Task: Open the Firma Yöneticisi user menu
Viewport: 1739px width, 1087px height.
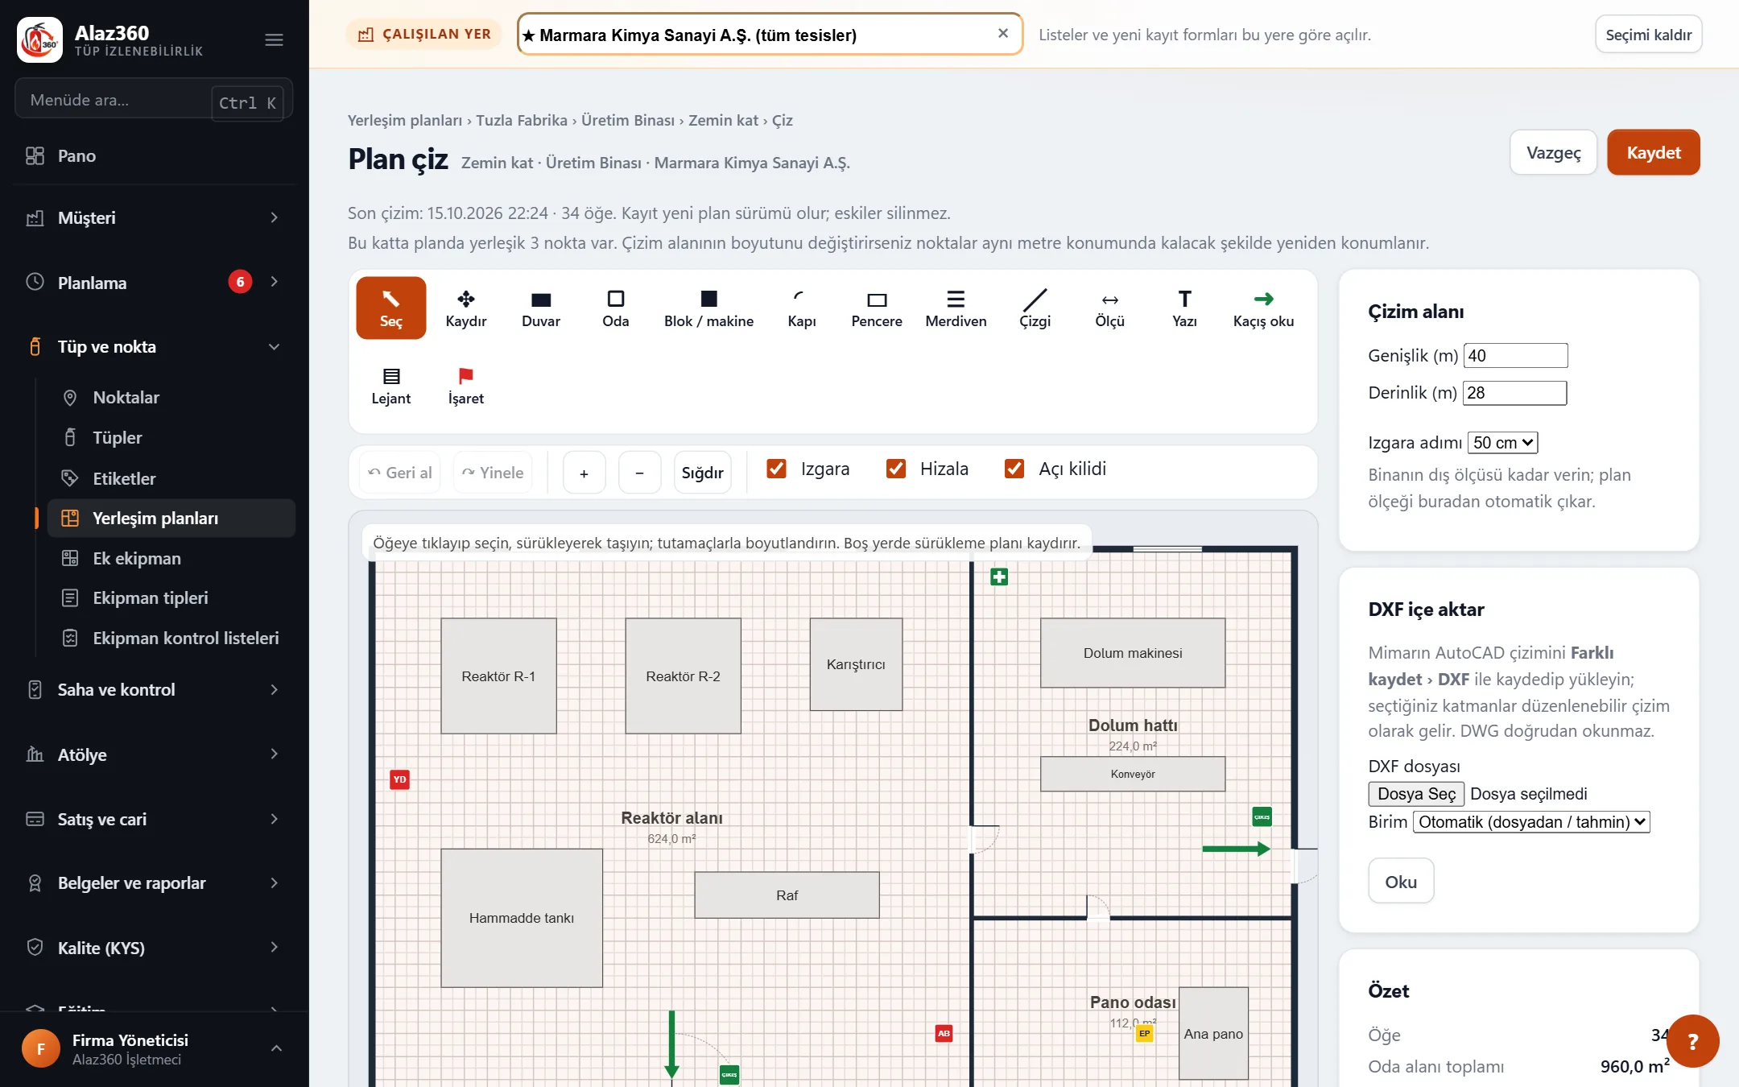Action: click(154, 1048)
